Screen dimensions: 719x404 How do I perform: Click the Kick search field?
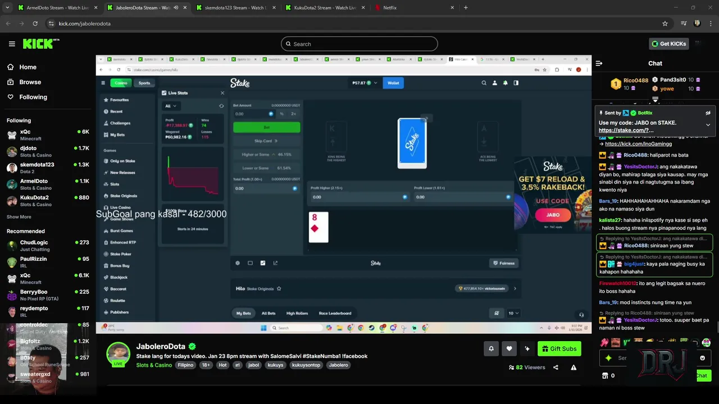(x=359, y=44)
